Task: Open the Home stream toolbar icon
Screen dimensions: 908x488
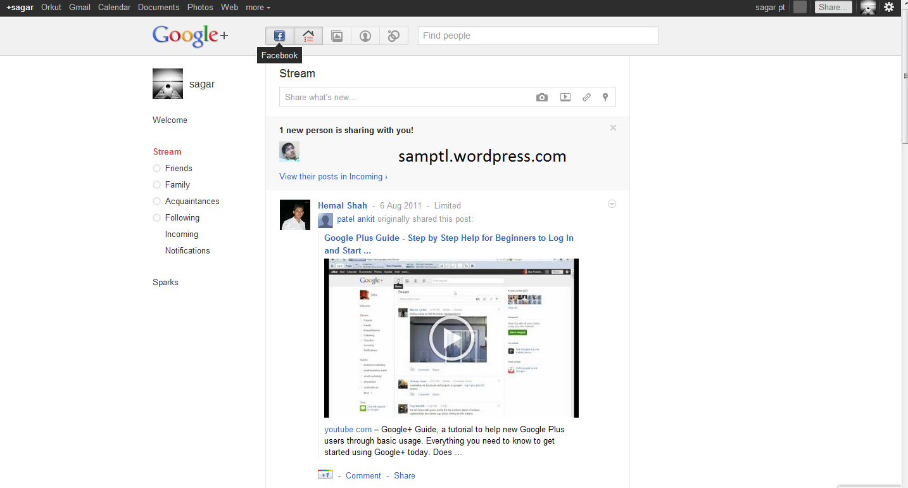Action: 308,36
